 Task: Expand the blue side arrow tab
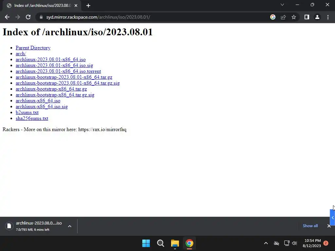(332, 218)
